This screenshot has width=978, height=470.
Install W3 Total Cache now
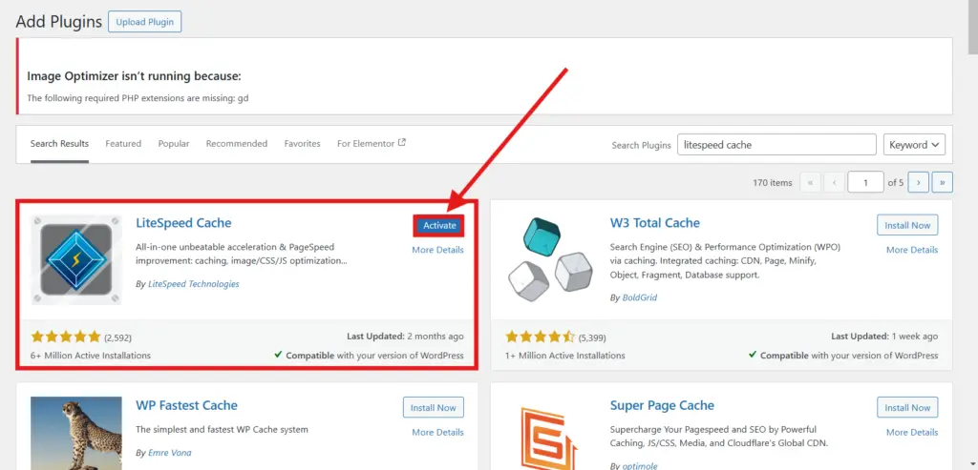tap(907, 225)
